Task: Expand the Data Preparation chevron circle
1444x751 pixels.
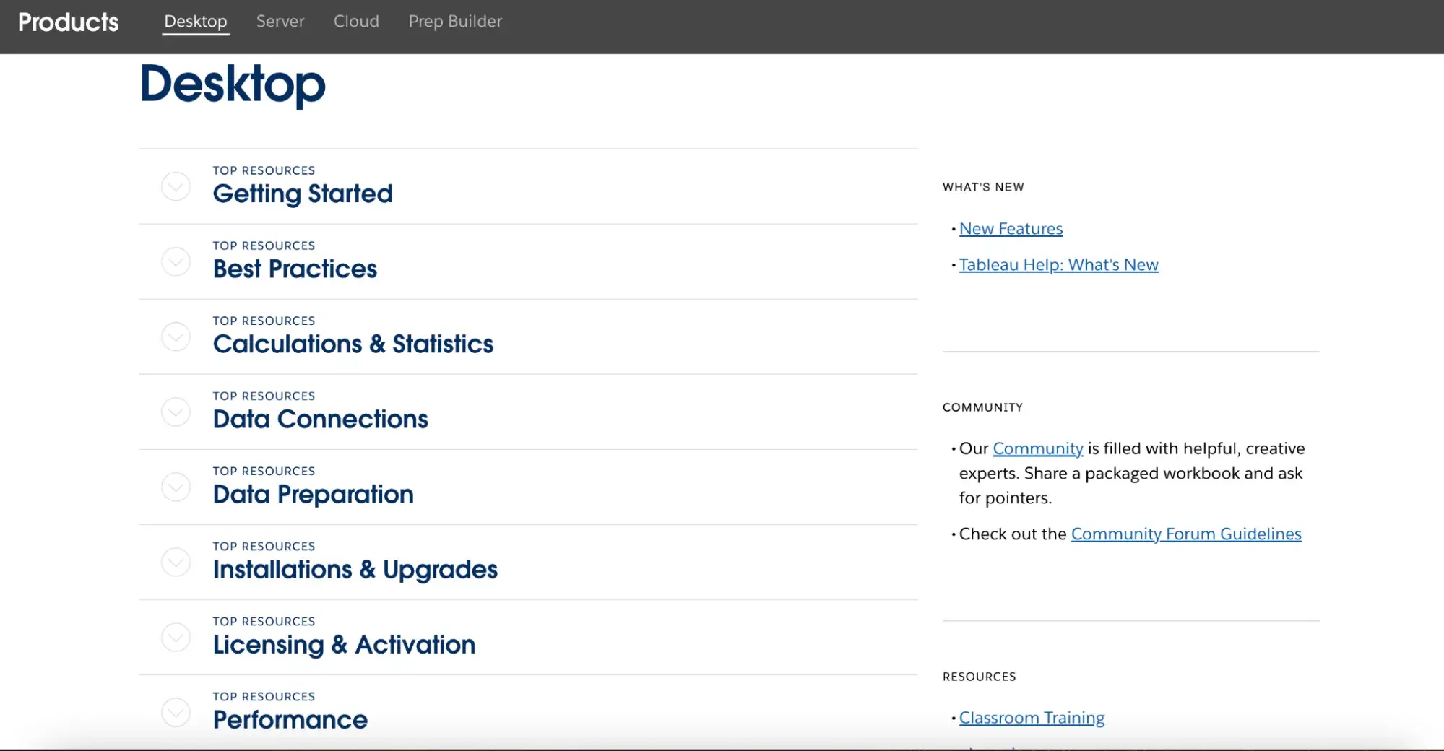Action: pyautogui.click(x=176, y=487)
